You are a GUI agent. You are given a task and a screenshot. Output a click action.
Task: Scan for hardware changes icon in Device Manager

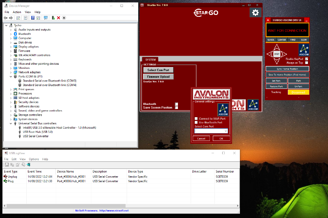(x=46, y=18)
